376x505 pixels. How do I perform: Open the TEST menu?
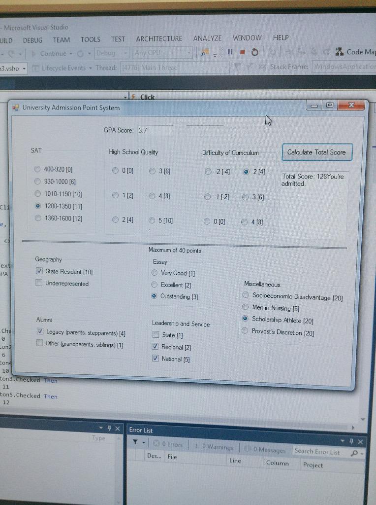pos(118,39)
